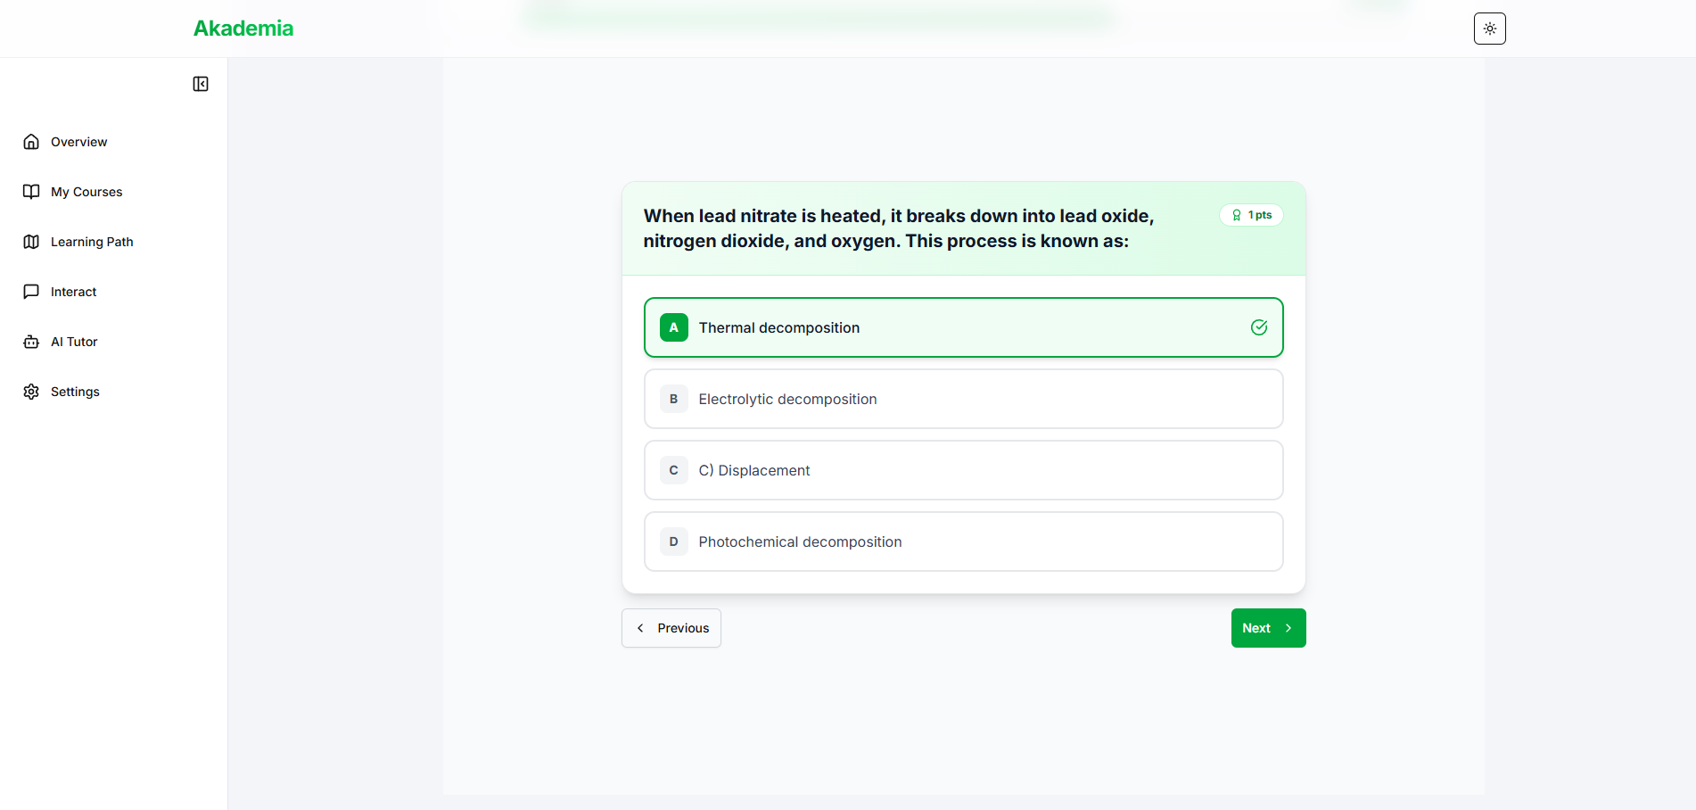Click the Interact chat bubble icon
The height and width of the screenshot is (810, 1696).
(31, 292)
